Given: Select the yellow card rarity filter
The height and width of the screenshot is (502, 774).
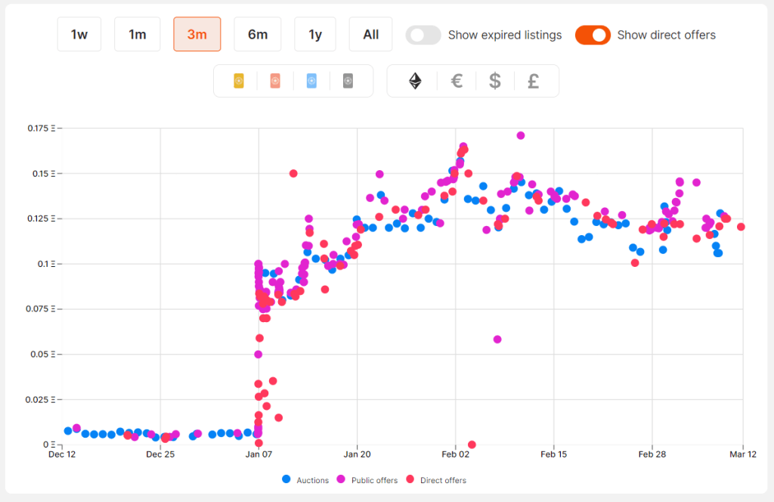Looking at the screenshot, I should (x=238, y=81).
